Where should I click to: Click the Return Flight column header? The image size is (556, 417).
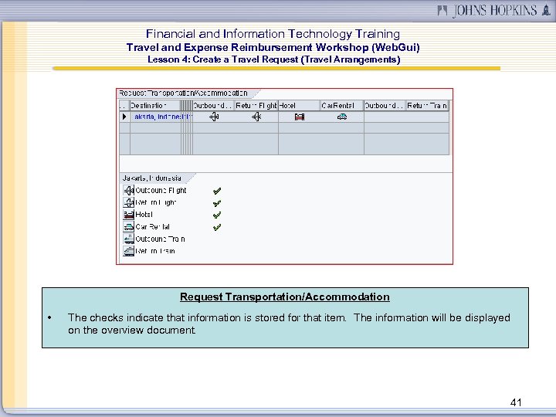point(256,106)
